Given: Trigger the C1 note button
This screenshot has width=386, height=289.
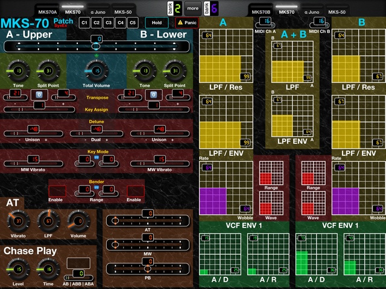Looking at the screenshot, I should (84, 23).
